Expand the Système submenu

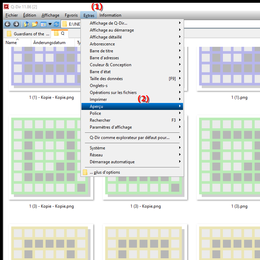[x=132, y=148]
